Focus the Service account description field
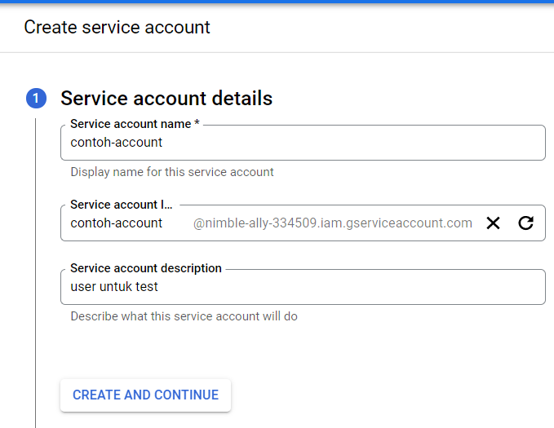Image resolution: width=554 pixels, height=428 pixels. pos(303,287)
